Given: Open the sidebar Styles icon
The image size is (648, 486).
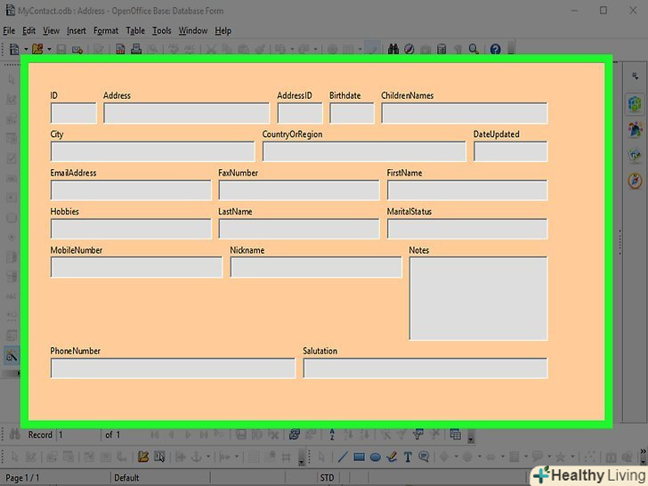Looking at the screenshot, I should (635, 129).
